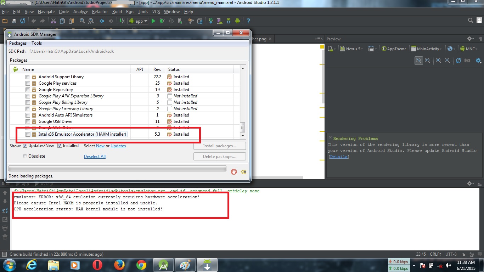Click the New link next to Select
Screen dimensions: 484x272
pos(100,146)
